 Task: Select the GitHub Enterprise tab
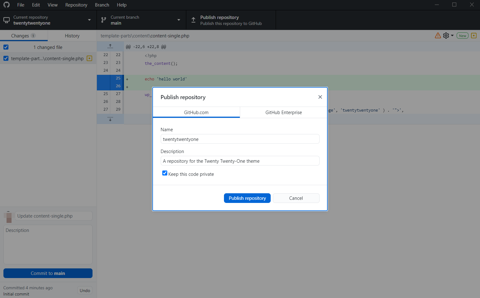click(x=283, y=112)
